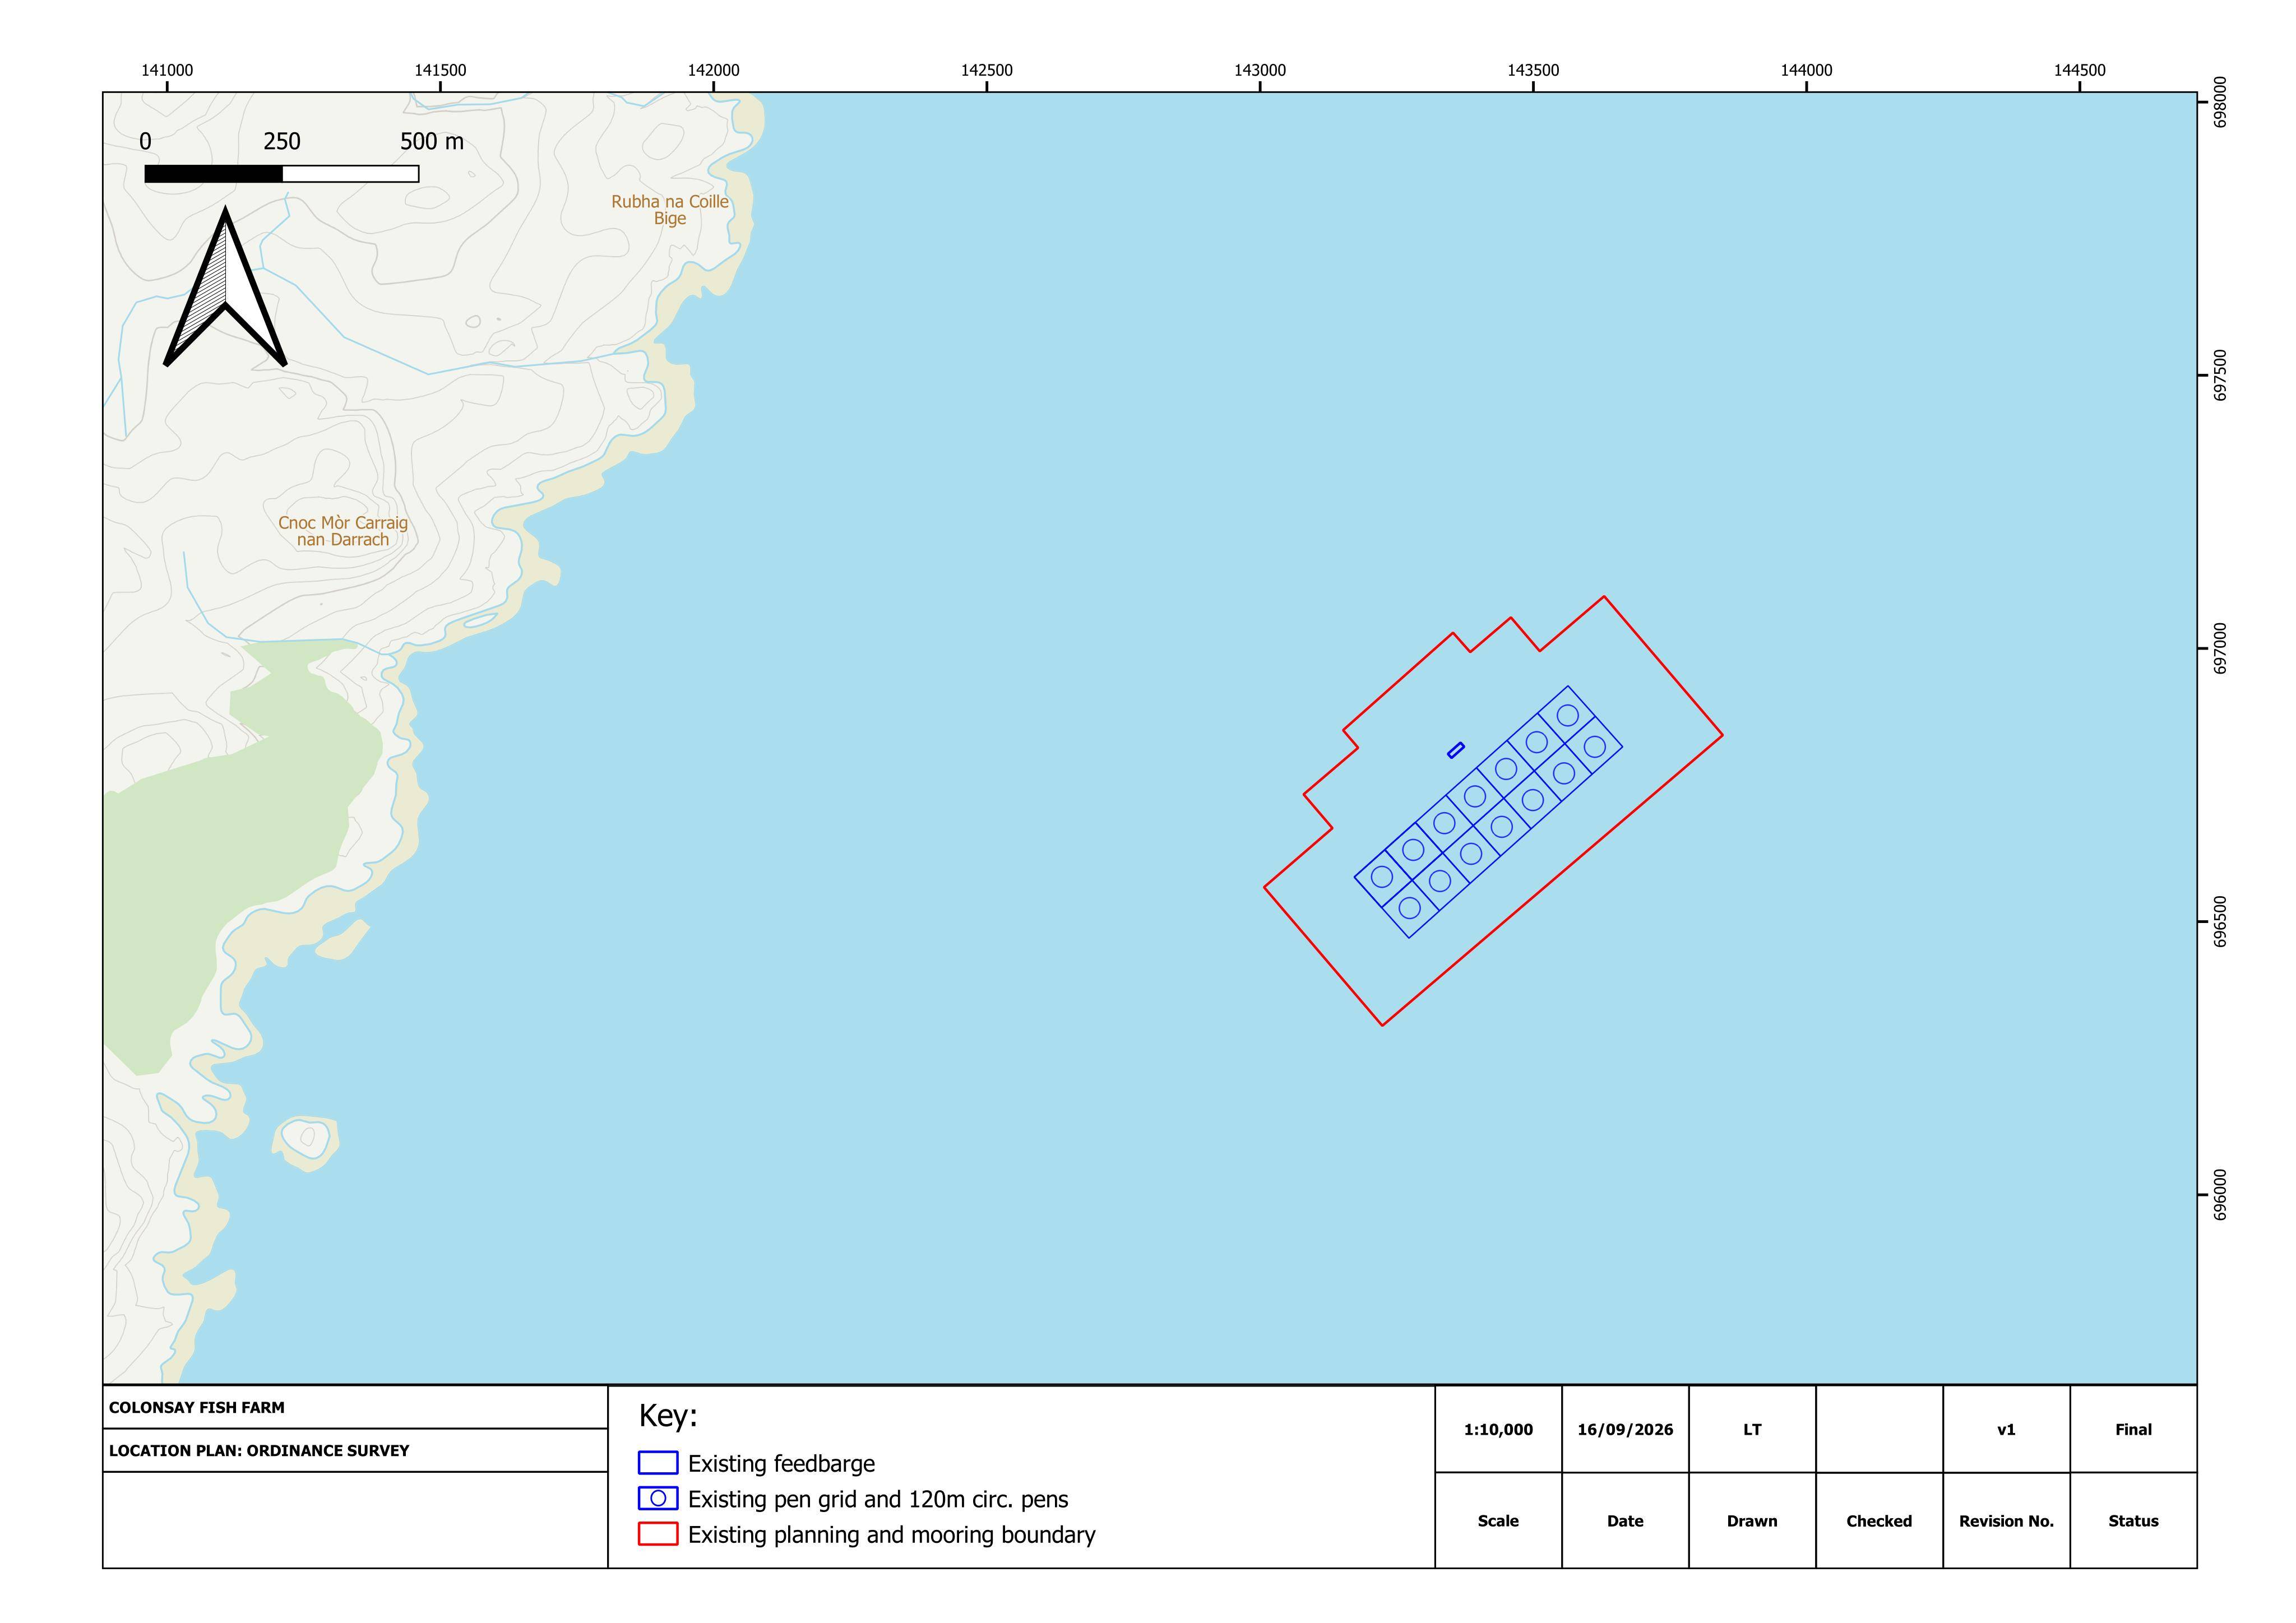The height and width of the screenshot is (1623, 2296).
Task: Click the pen grid legend symbol
Action: 658,1499
